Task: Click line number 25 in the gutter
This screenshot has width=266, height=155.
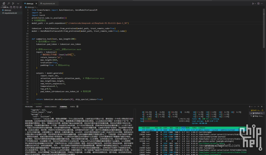Action: pyautogui.click(x=27, y=73)
